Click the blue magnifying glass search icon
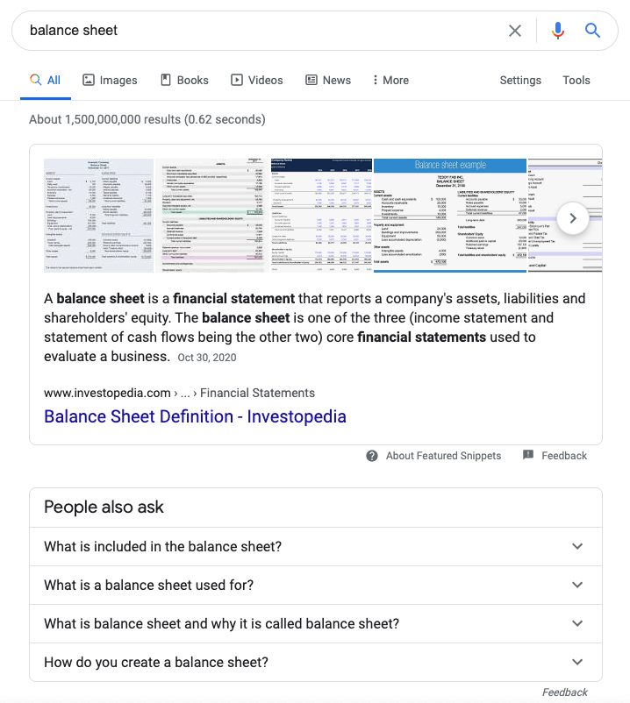 pyautogui.click(x=593, y=31)
